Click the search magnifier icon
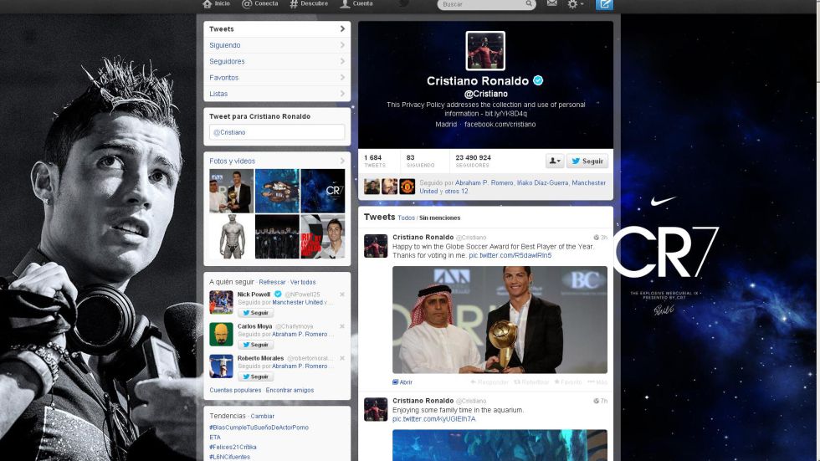The height and width of the screenshot is (461, 820). (529, 4)
